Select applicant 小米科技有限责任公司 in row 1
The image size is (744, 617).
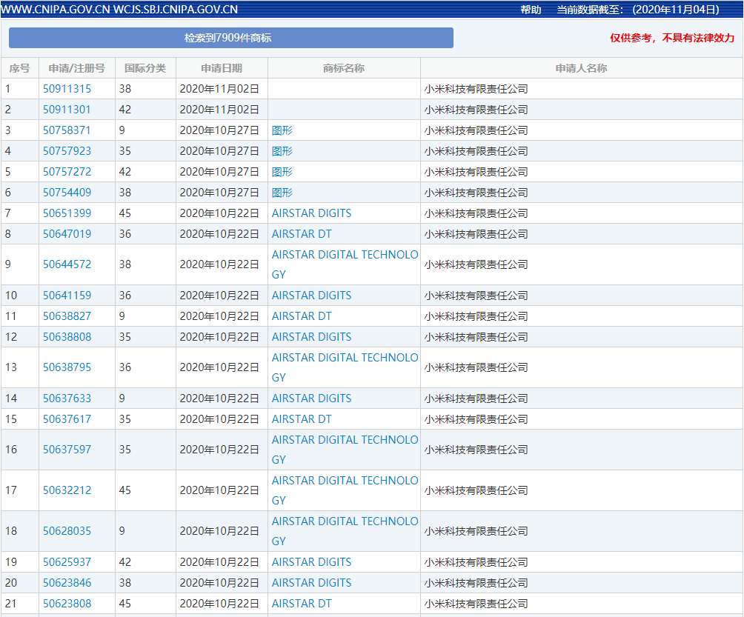(476, 89)
